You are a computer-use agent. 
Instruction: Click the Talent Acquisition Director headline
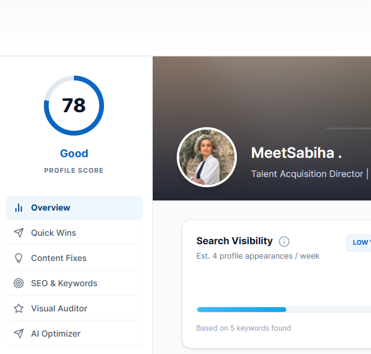(307, 174)
